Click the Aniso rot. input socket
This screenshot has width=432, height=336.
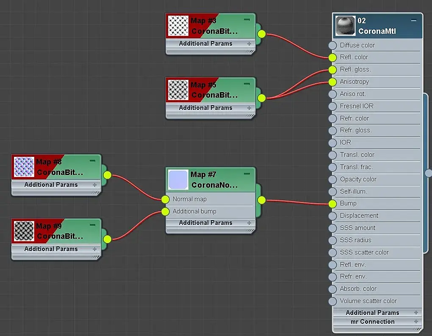point(332,94)
